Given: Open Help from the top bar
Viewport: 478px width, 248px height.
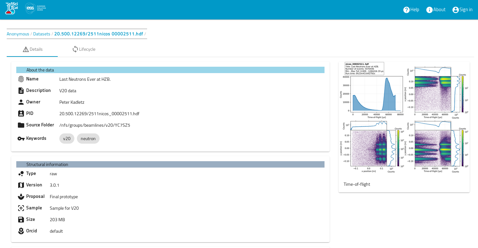Looking at the screenshot, I should tap(411, 10).
